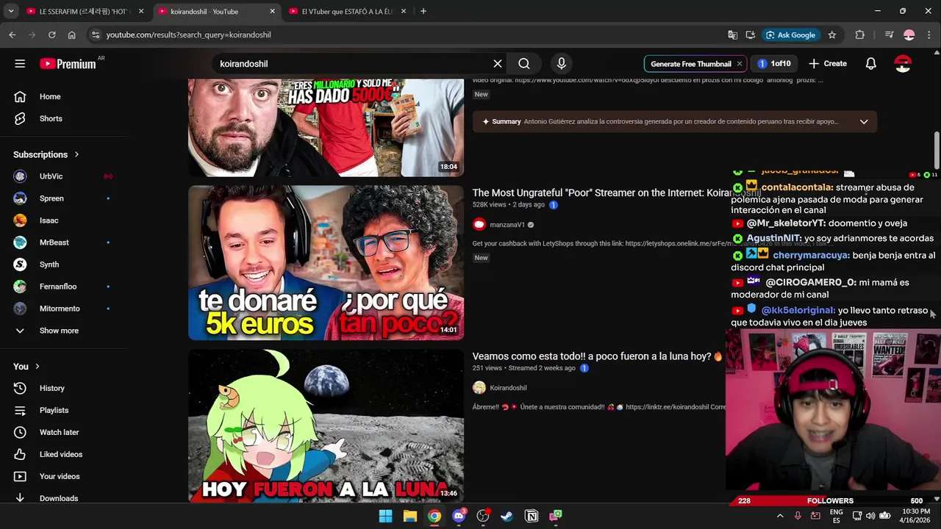Open the browser home page
Image resolution: width=941 pixels, height=529 pixels.
click(x=71, y=35)
